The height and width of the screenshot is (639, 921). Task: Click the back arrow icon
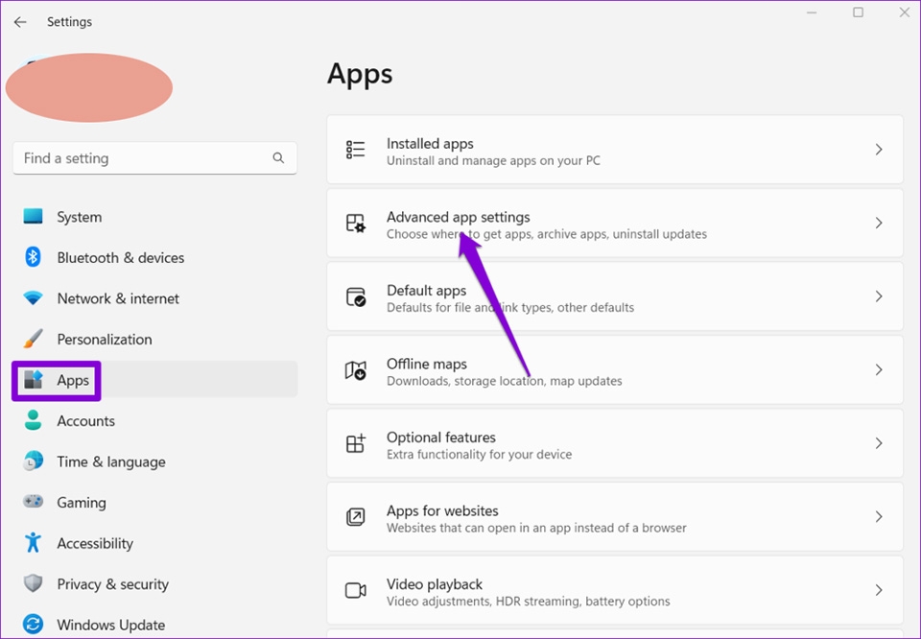point(20,22)
